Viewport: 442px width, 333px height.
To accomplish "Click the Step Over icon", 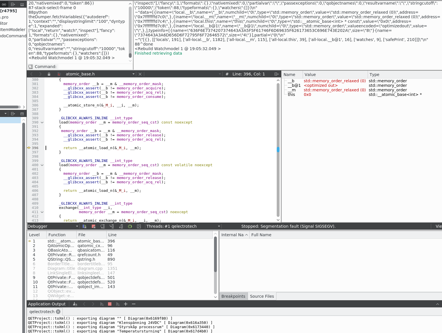I will [103, 226].
